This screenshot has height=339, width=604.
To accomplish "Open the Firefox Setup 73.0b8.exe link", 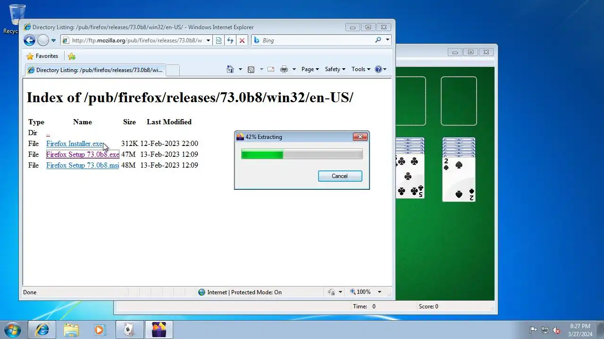I will pos(83,154).
